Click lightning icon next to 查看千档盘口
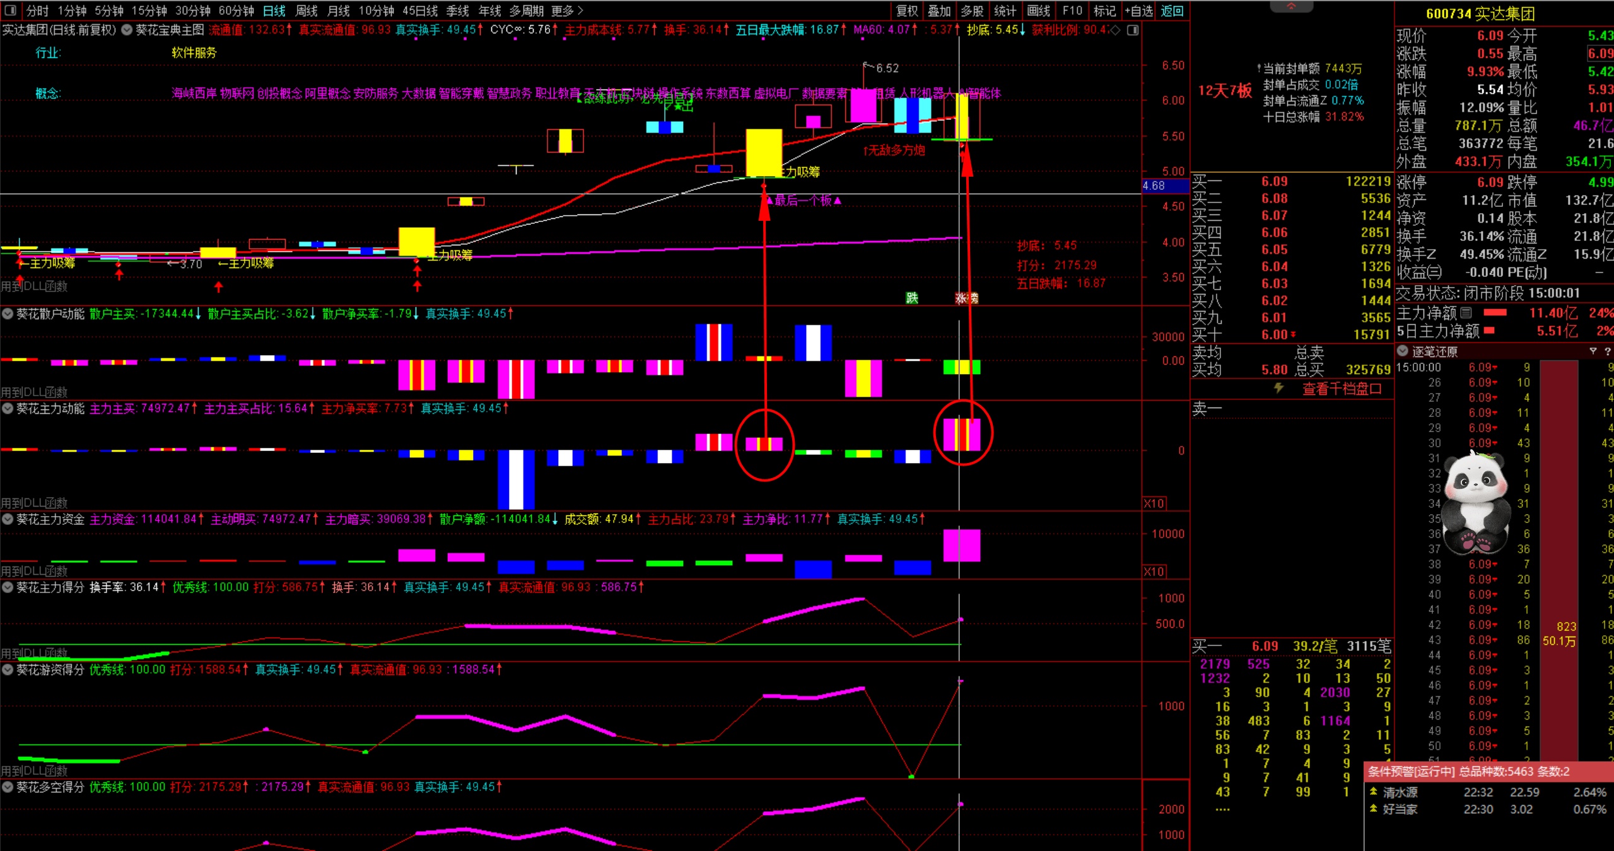 click(x=1278, y=388)
